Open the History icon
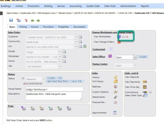The width and height of the screenshot is (164, 125). pos(115,77)
